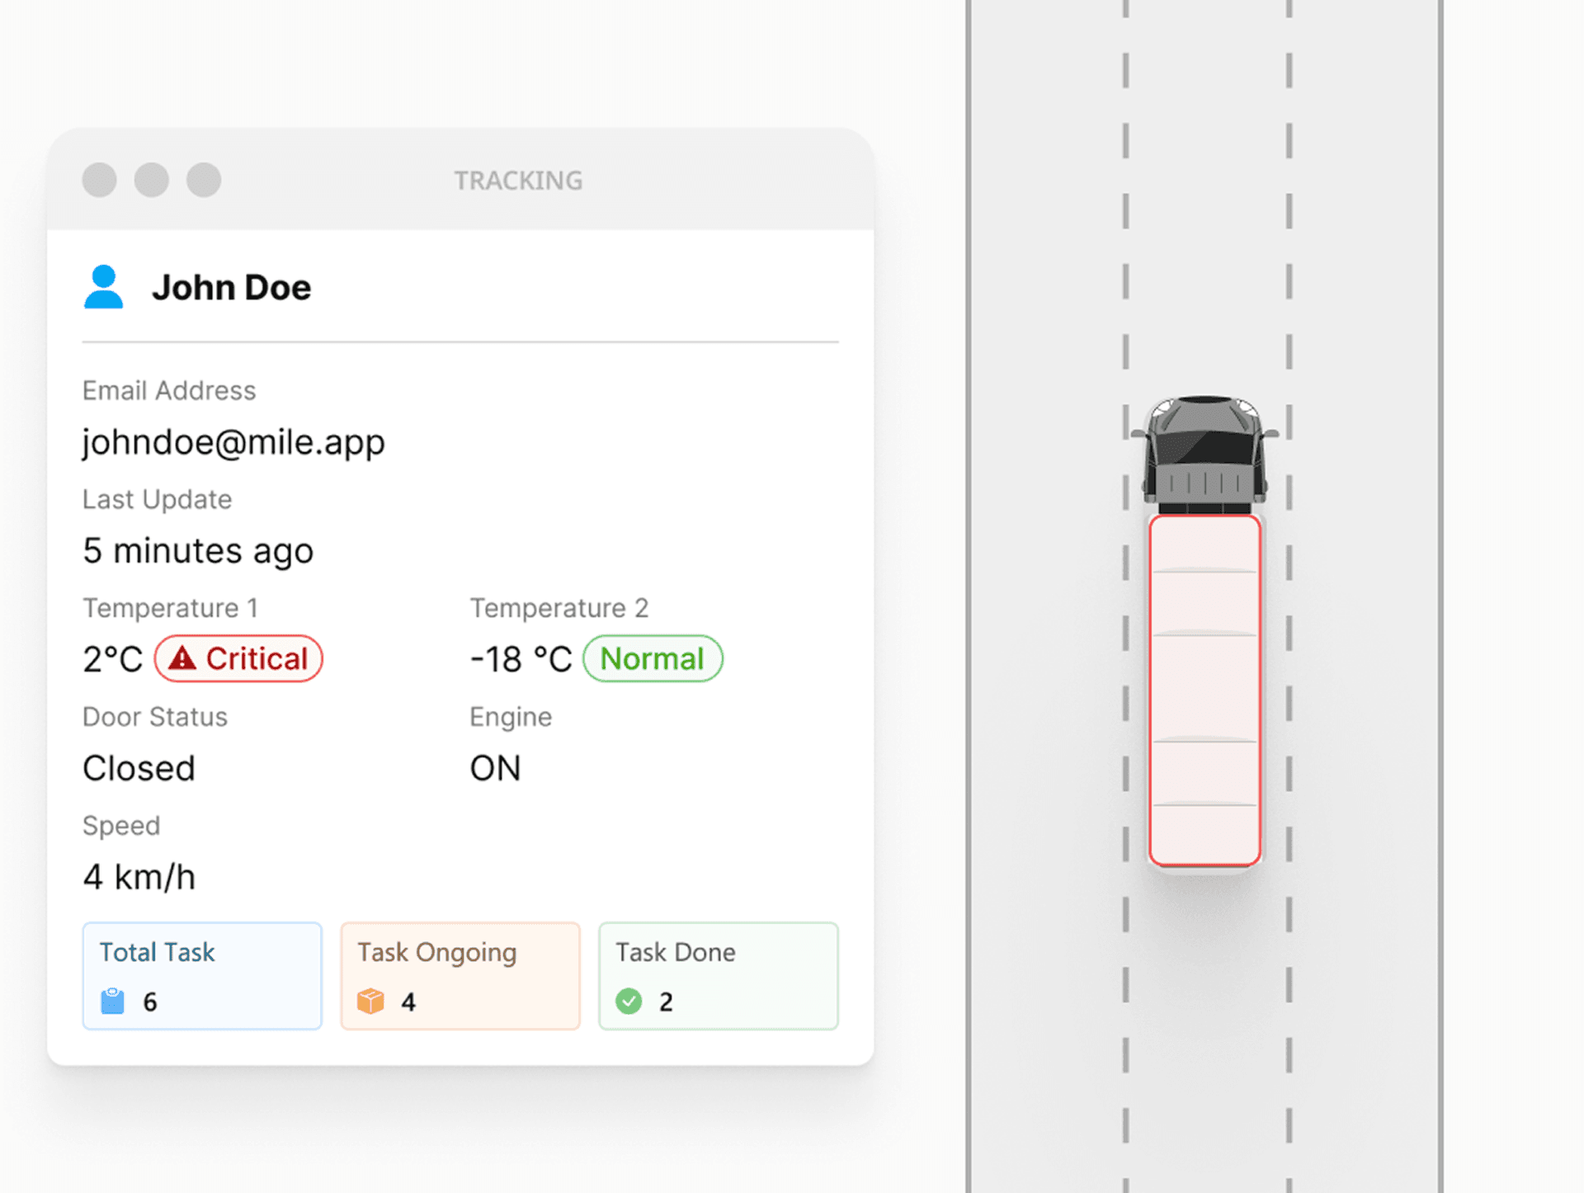Click the Engine ON status value
This screenshot has height=1193, width=1584.
495,768
